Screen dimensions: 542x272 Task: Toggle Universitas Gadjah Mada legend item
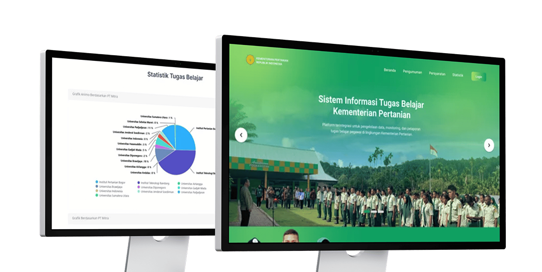[x=192, y=188]
